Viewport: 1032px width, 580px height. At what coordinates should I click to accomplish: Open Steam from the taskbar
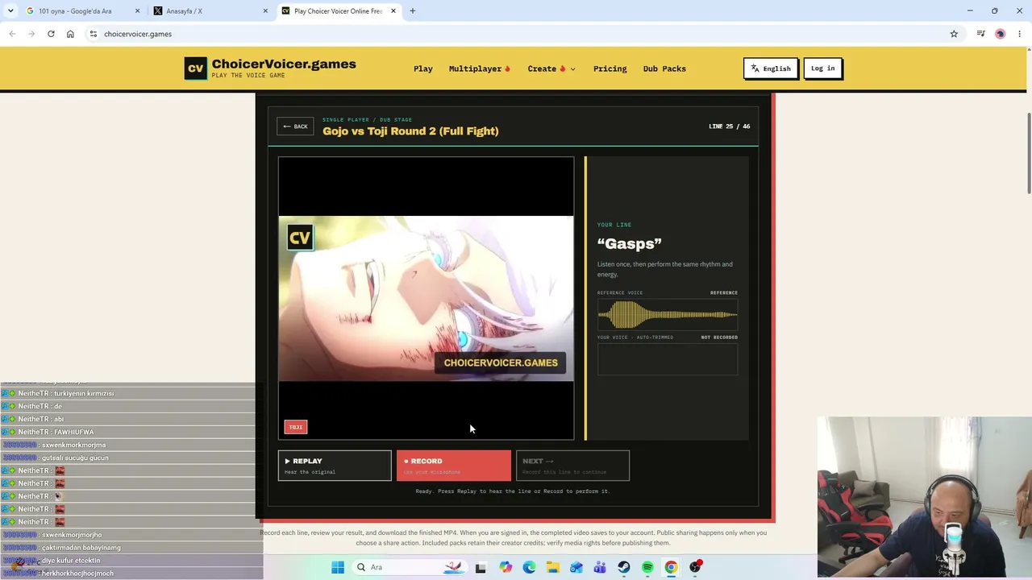624,567
